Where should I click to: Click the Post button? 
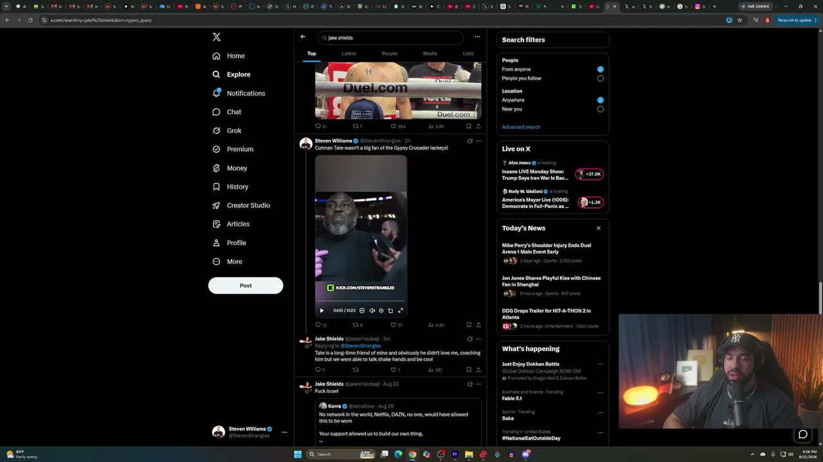[246, 286]
